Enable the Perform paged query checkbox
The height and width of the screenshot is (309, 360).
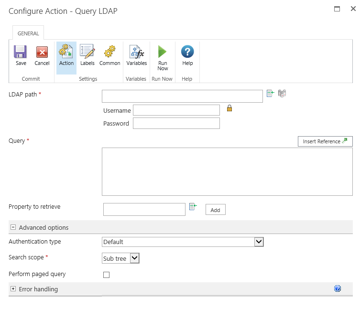107,275
